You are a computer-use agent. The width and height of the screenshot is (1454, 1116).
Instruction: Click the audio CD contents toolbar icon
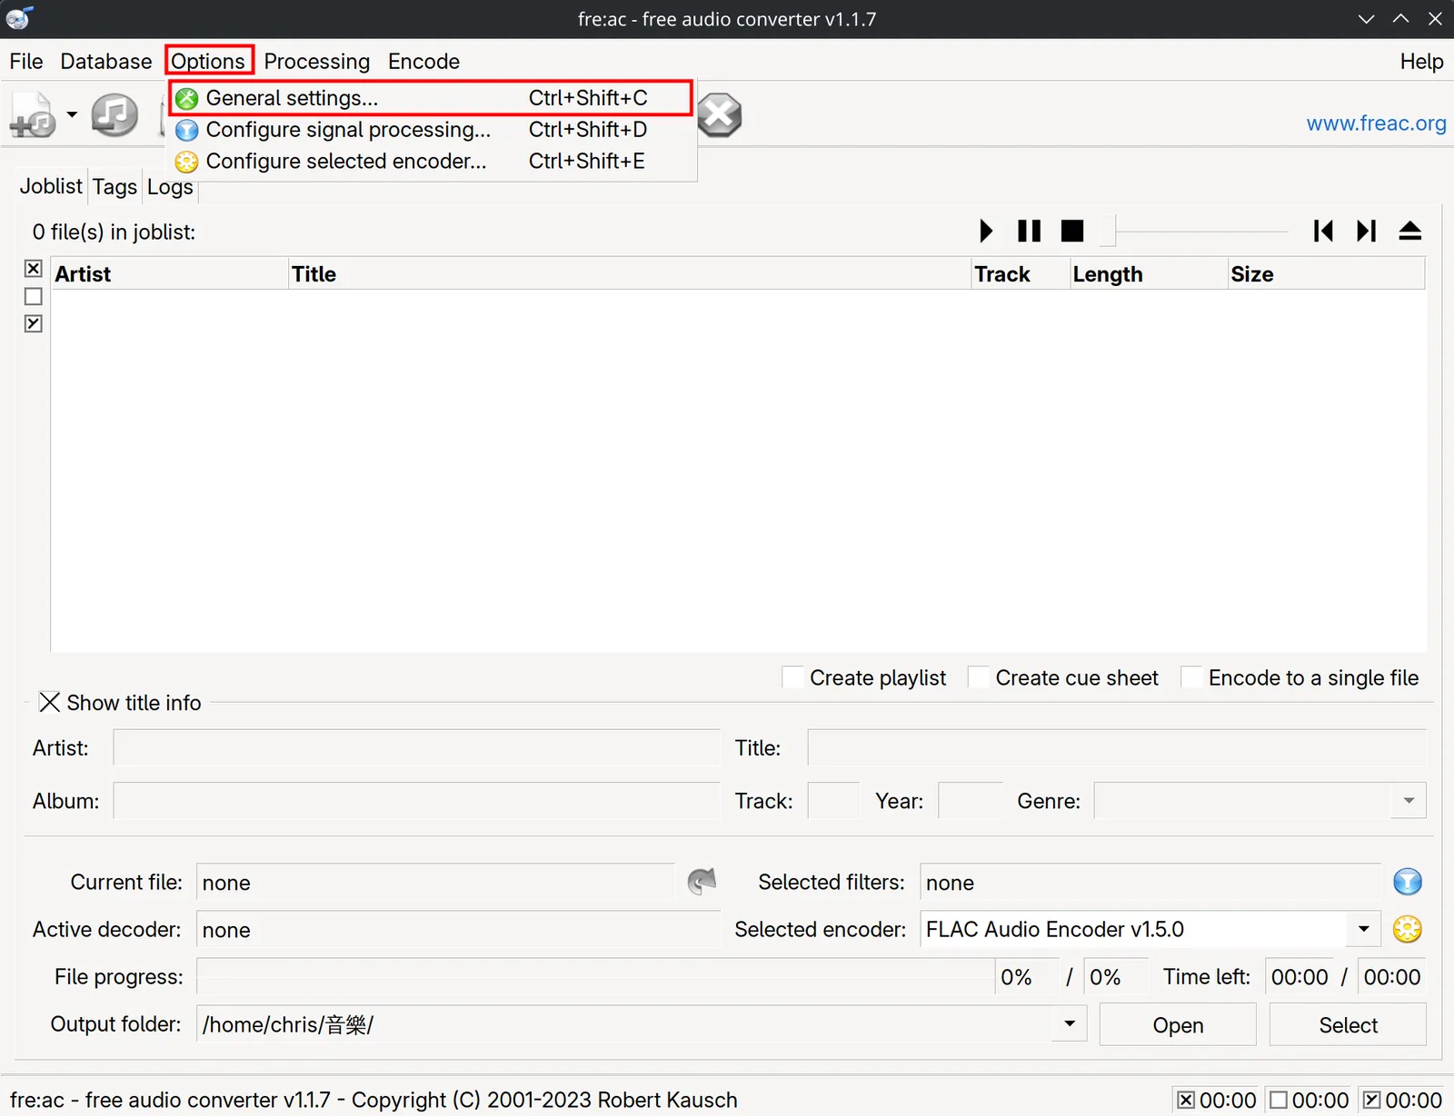(115, 115)
